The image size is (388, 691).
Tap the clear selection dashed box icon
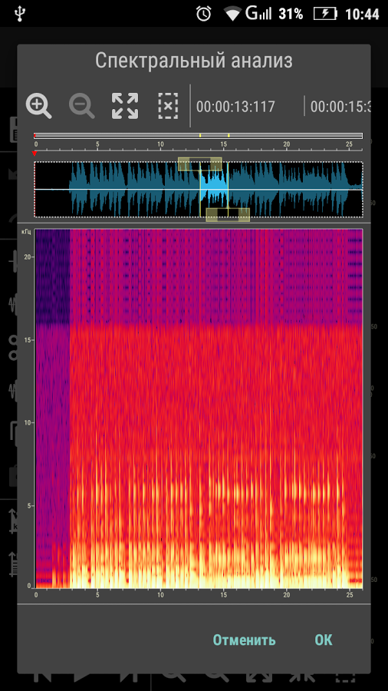pyautogui.click(x=168, y=106)
